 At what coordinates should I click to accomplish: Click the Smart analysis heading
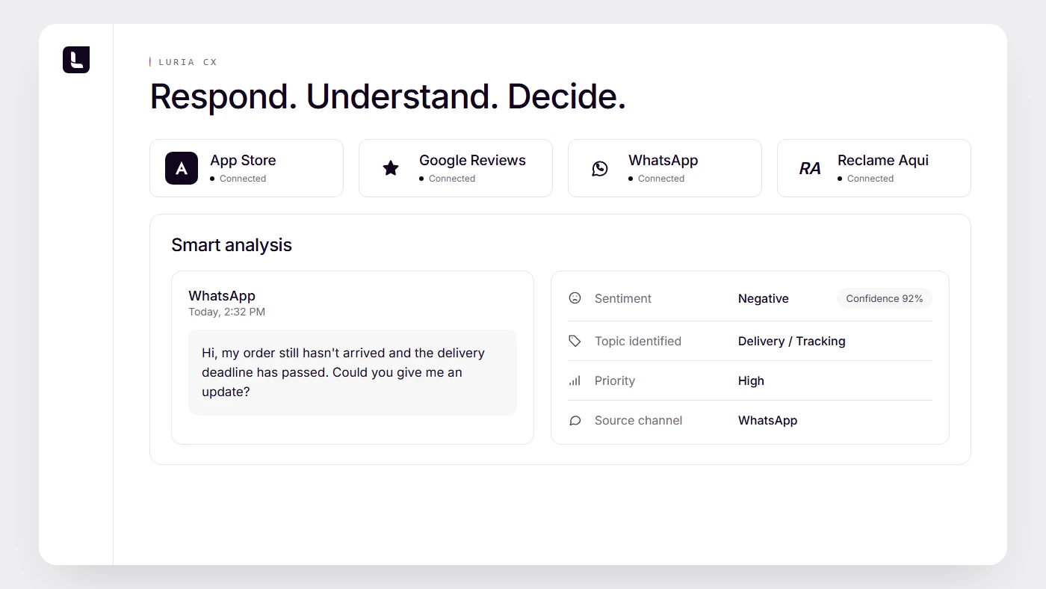click(x=232, y=245)
